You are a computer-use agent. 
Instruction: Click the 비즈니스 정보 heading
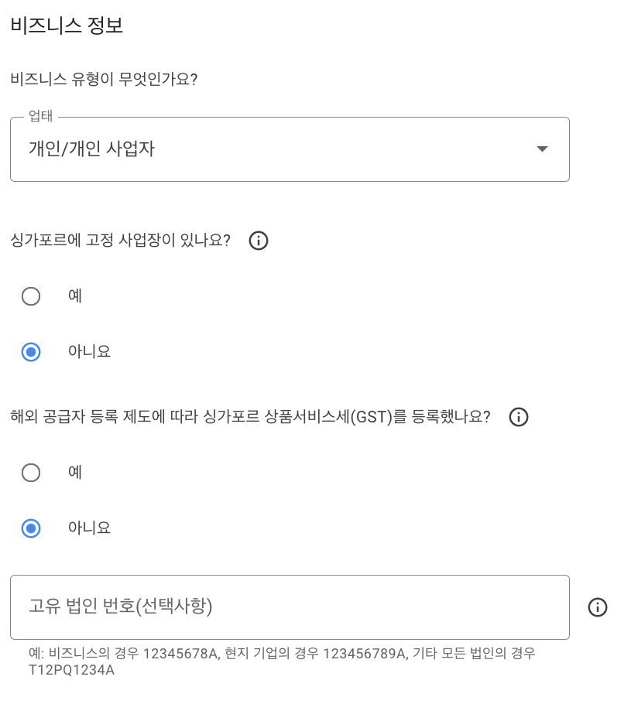click(66, 26)
